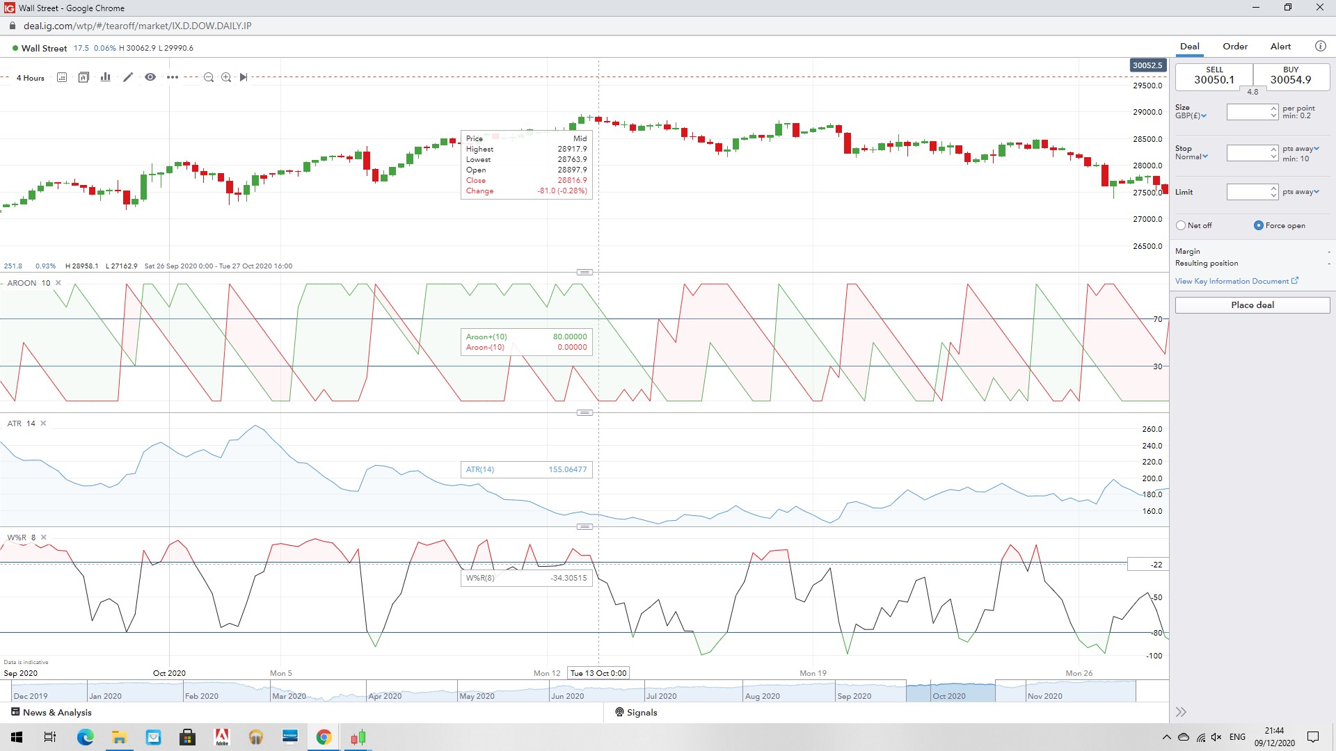Expand the Size GBP currency dropdown
Screen dimensions: 1336x751
(x=1191, y=115)
